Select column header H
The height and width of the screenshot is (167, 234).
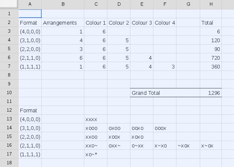click(x=211, y=4)
